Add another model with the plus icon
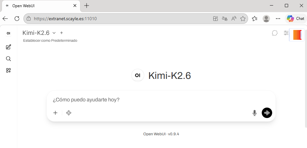 62,33
